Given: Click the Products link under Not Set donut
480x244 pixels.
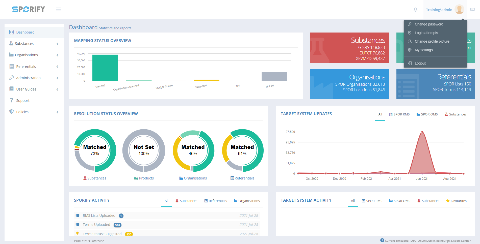Looking at the screenshot, I should (x=144, y=178).
